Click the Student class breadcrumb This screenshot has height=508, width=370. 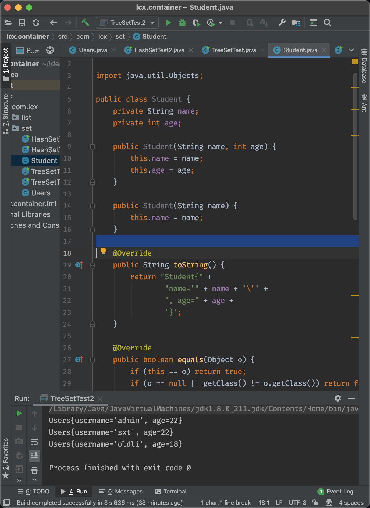150,37
